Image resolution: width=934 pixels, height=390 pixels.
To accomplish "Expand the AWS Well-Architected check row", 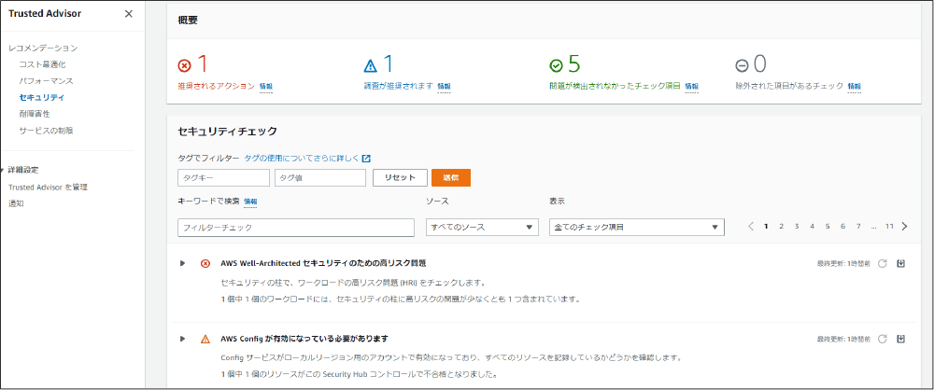I will (x=183, y=263).
